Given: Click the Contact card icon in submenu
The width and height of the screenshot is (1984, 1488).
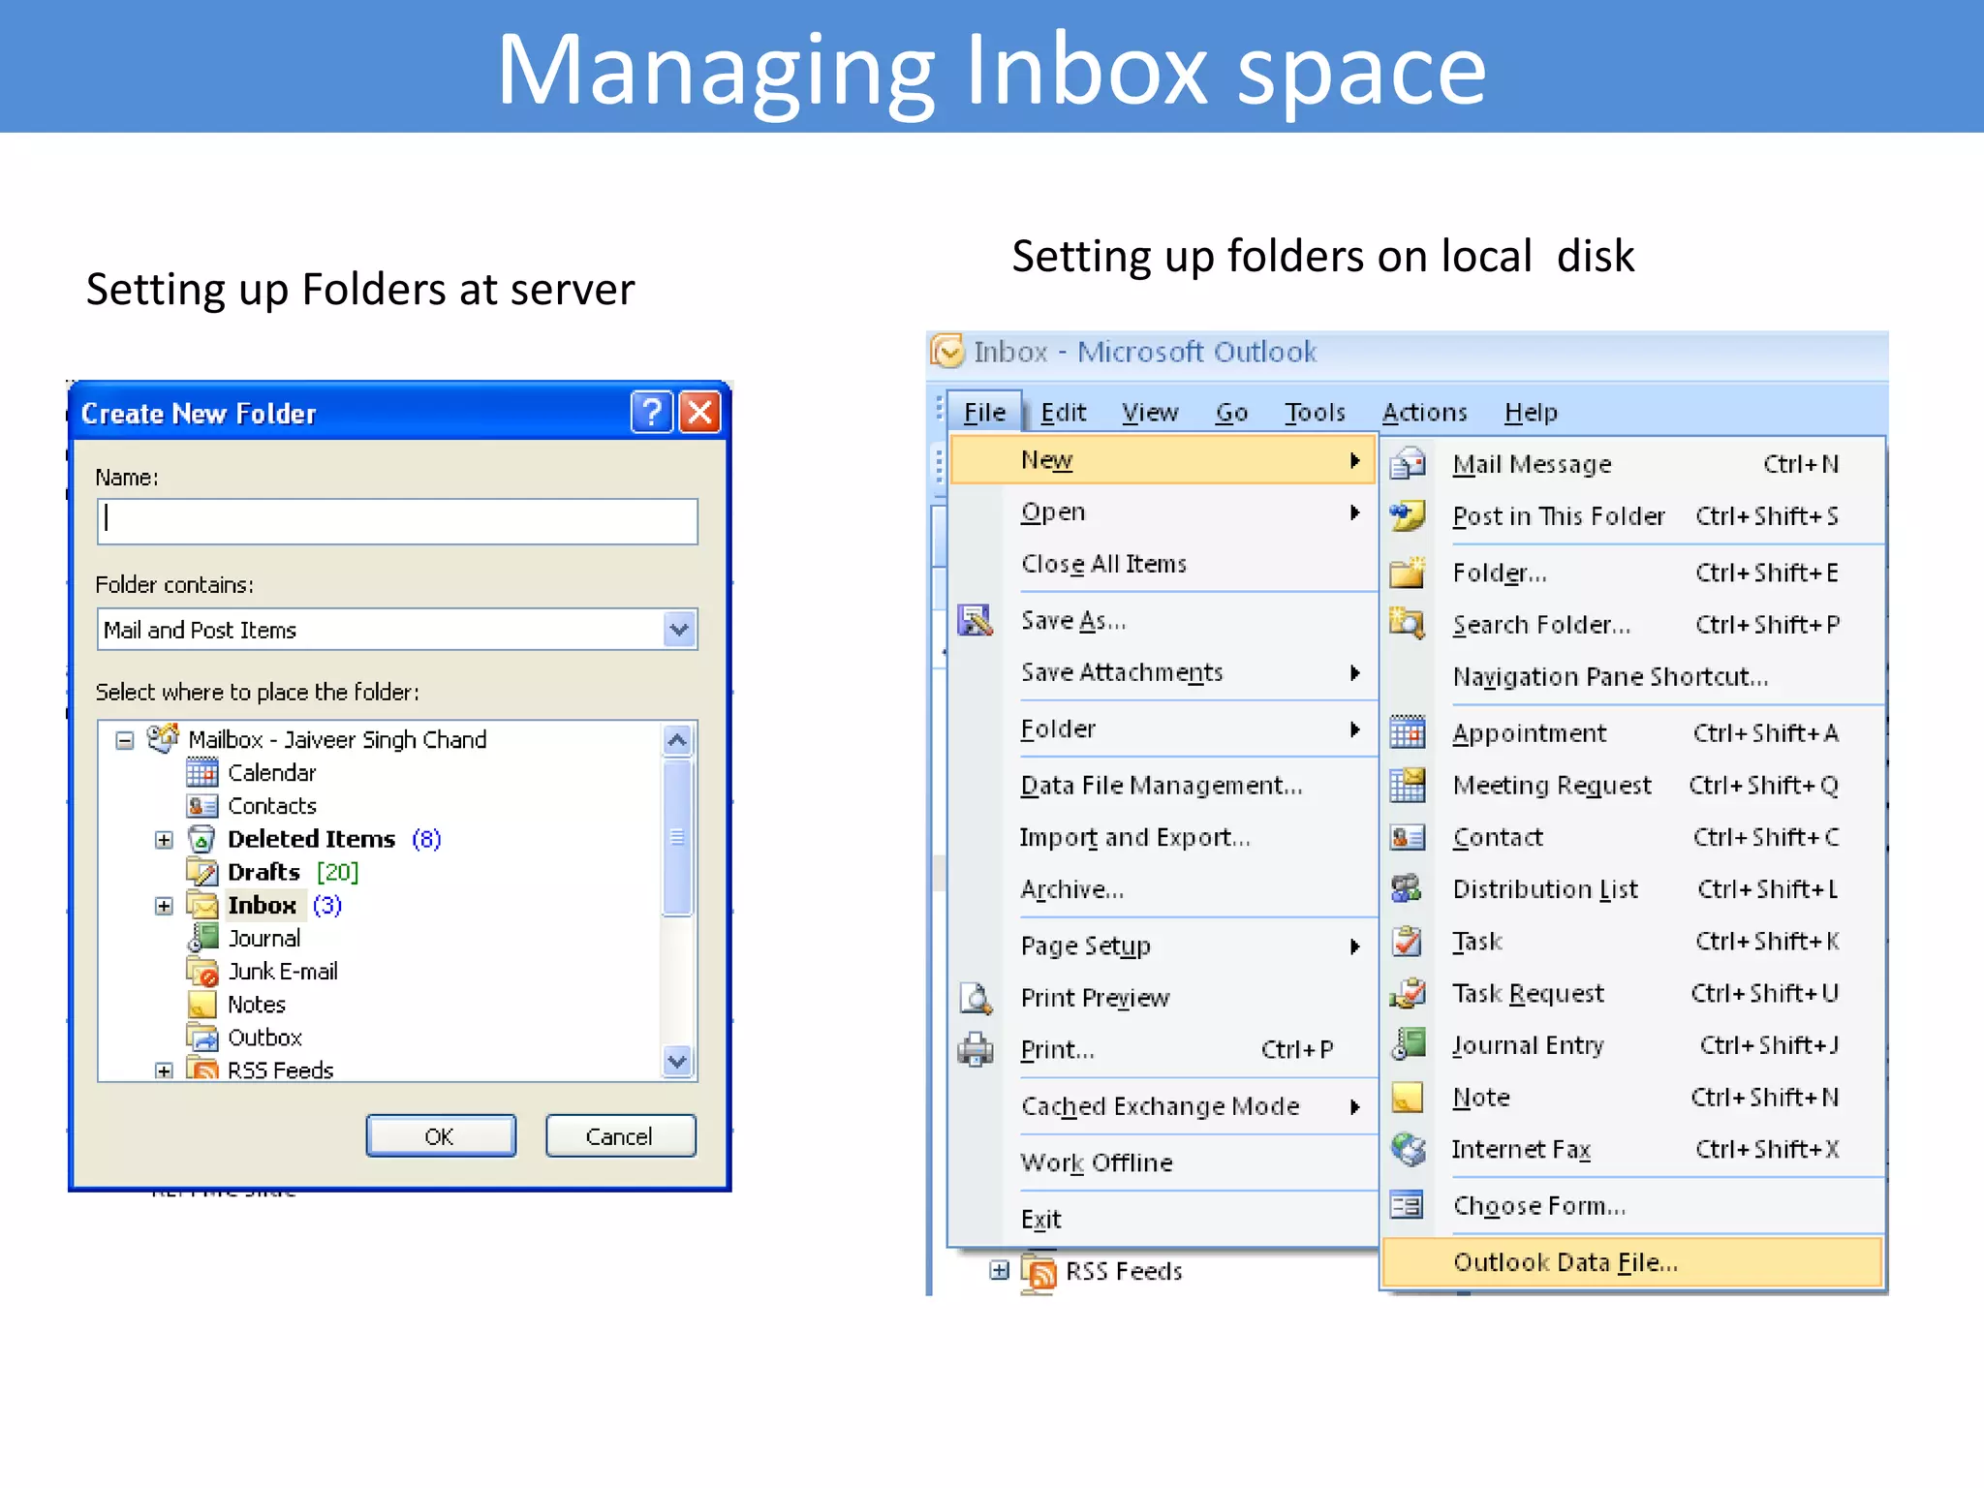Looking at the screenshot, I should pos(1408,837).
